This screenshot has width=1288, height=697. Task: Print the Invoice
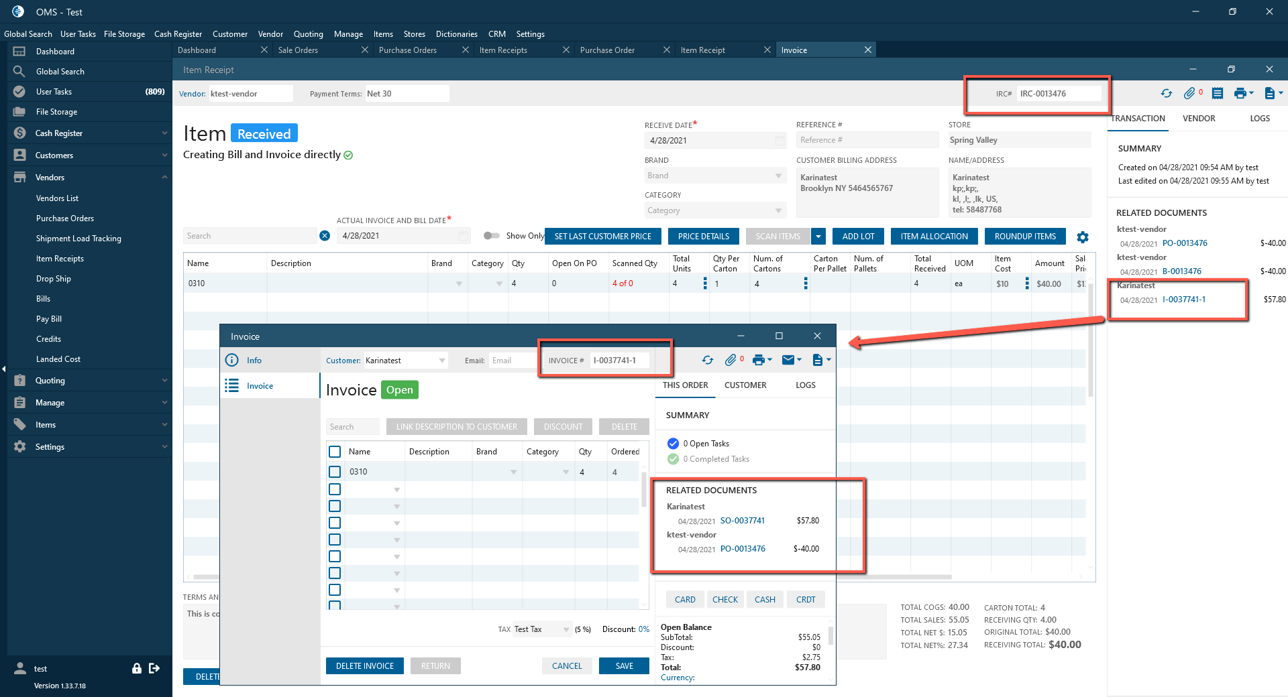(759, 361)
